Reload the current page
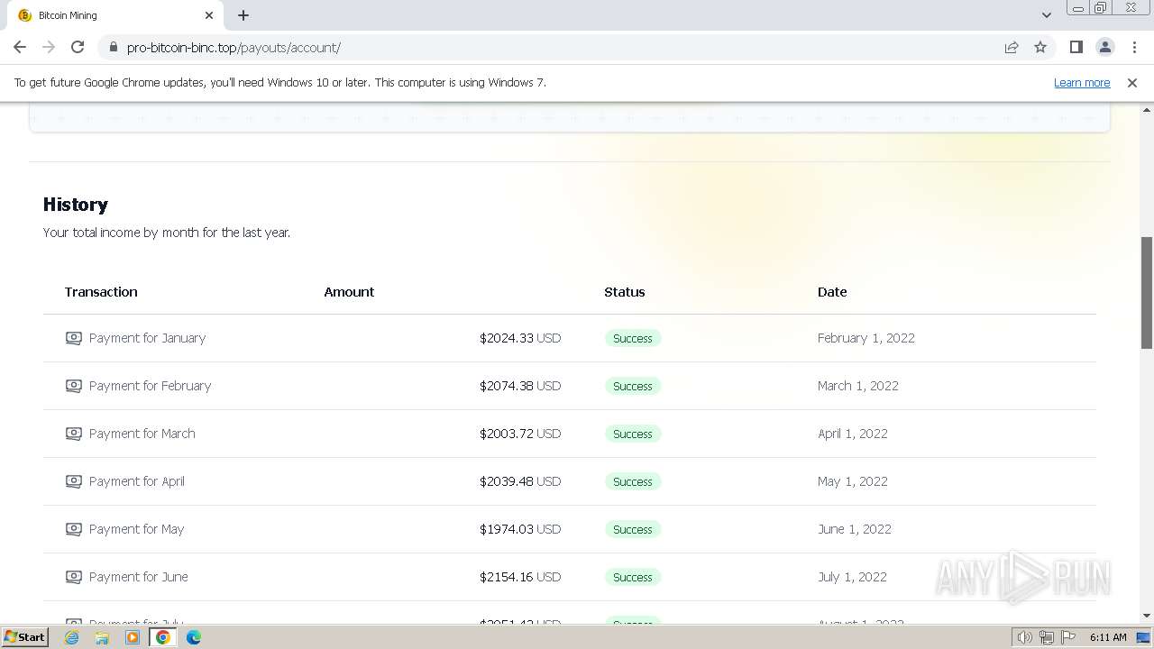This screenshot has width=1154, height=649. [78, 47]
